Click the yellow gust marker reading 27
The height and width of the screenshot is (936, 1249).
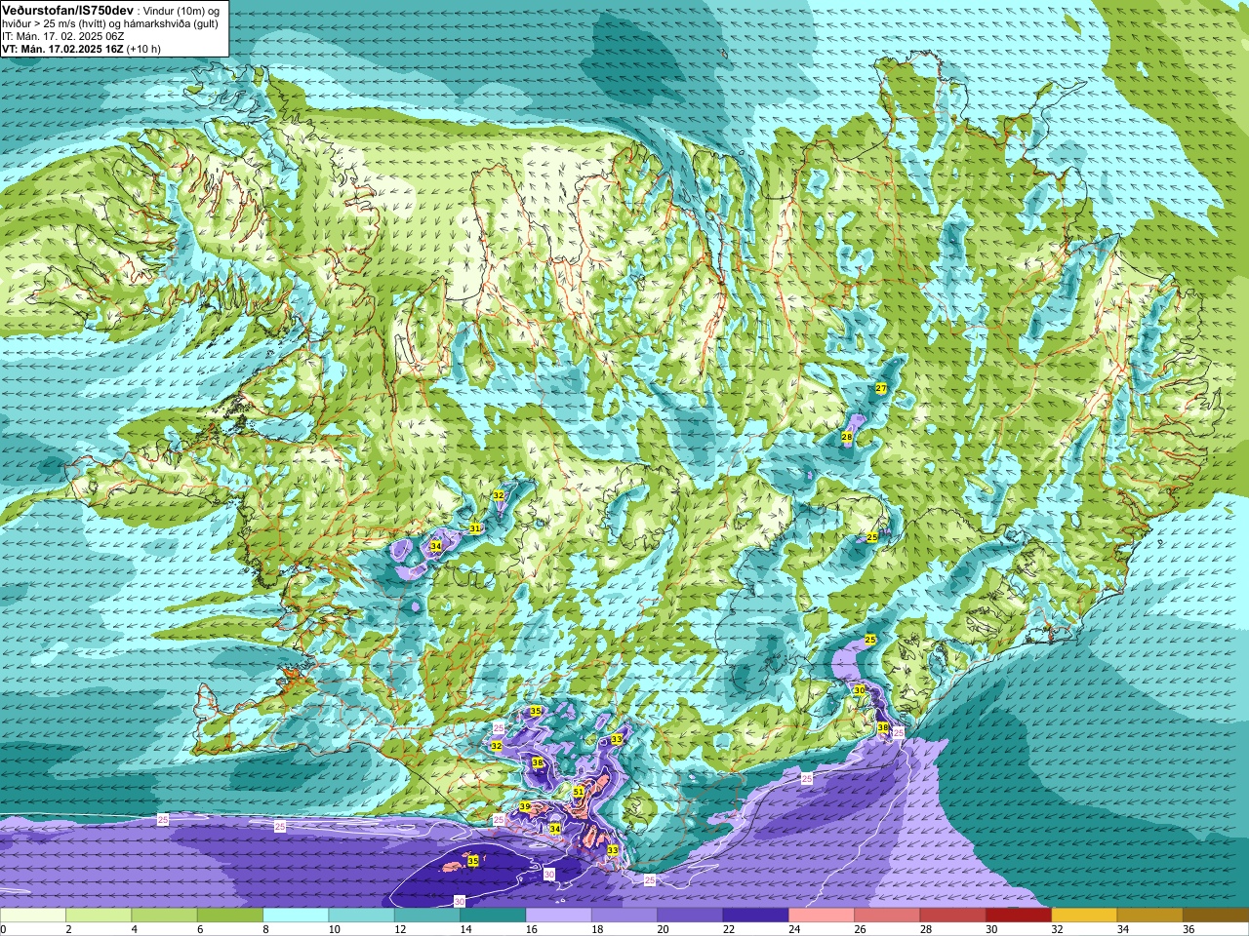[x=881, y=388]
